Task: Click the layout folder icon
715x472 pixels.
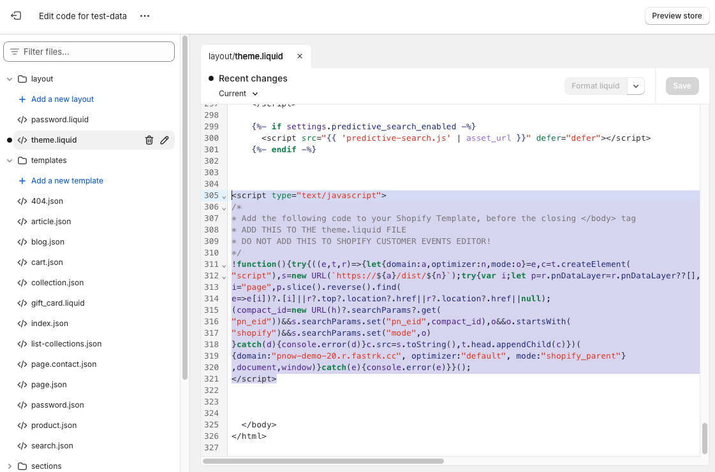Action: (x=22, y=79)
